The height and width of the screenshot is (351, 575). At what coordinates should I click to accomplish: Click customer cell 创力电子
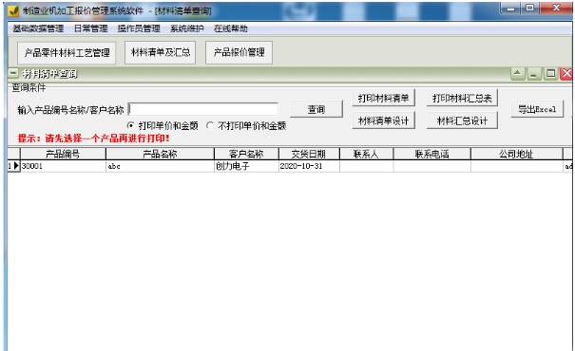coord(246,166)
